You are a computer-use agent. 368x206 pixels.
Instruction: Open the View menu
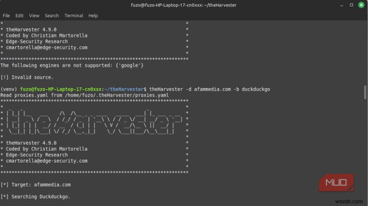(x=34, y=16)
